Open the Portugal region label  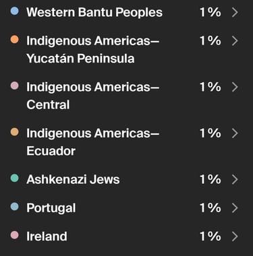(x=51, y=208)
